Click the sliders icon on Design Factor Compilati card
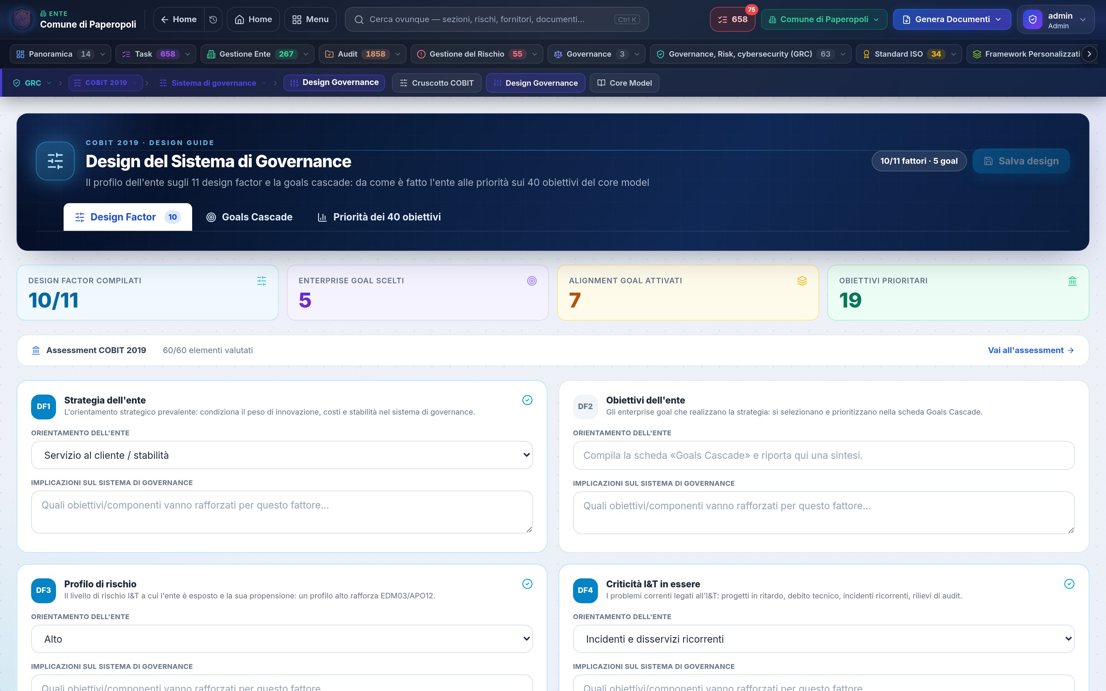Screen dimensions: 1106x691 point(261,281)
